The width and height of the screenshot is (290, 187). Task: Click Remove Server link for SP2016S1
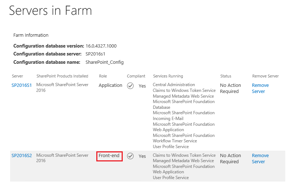click(260, 88)
